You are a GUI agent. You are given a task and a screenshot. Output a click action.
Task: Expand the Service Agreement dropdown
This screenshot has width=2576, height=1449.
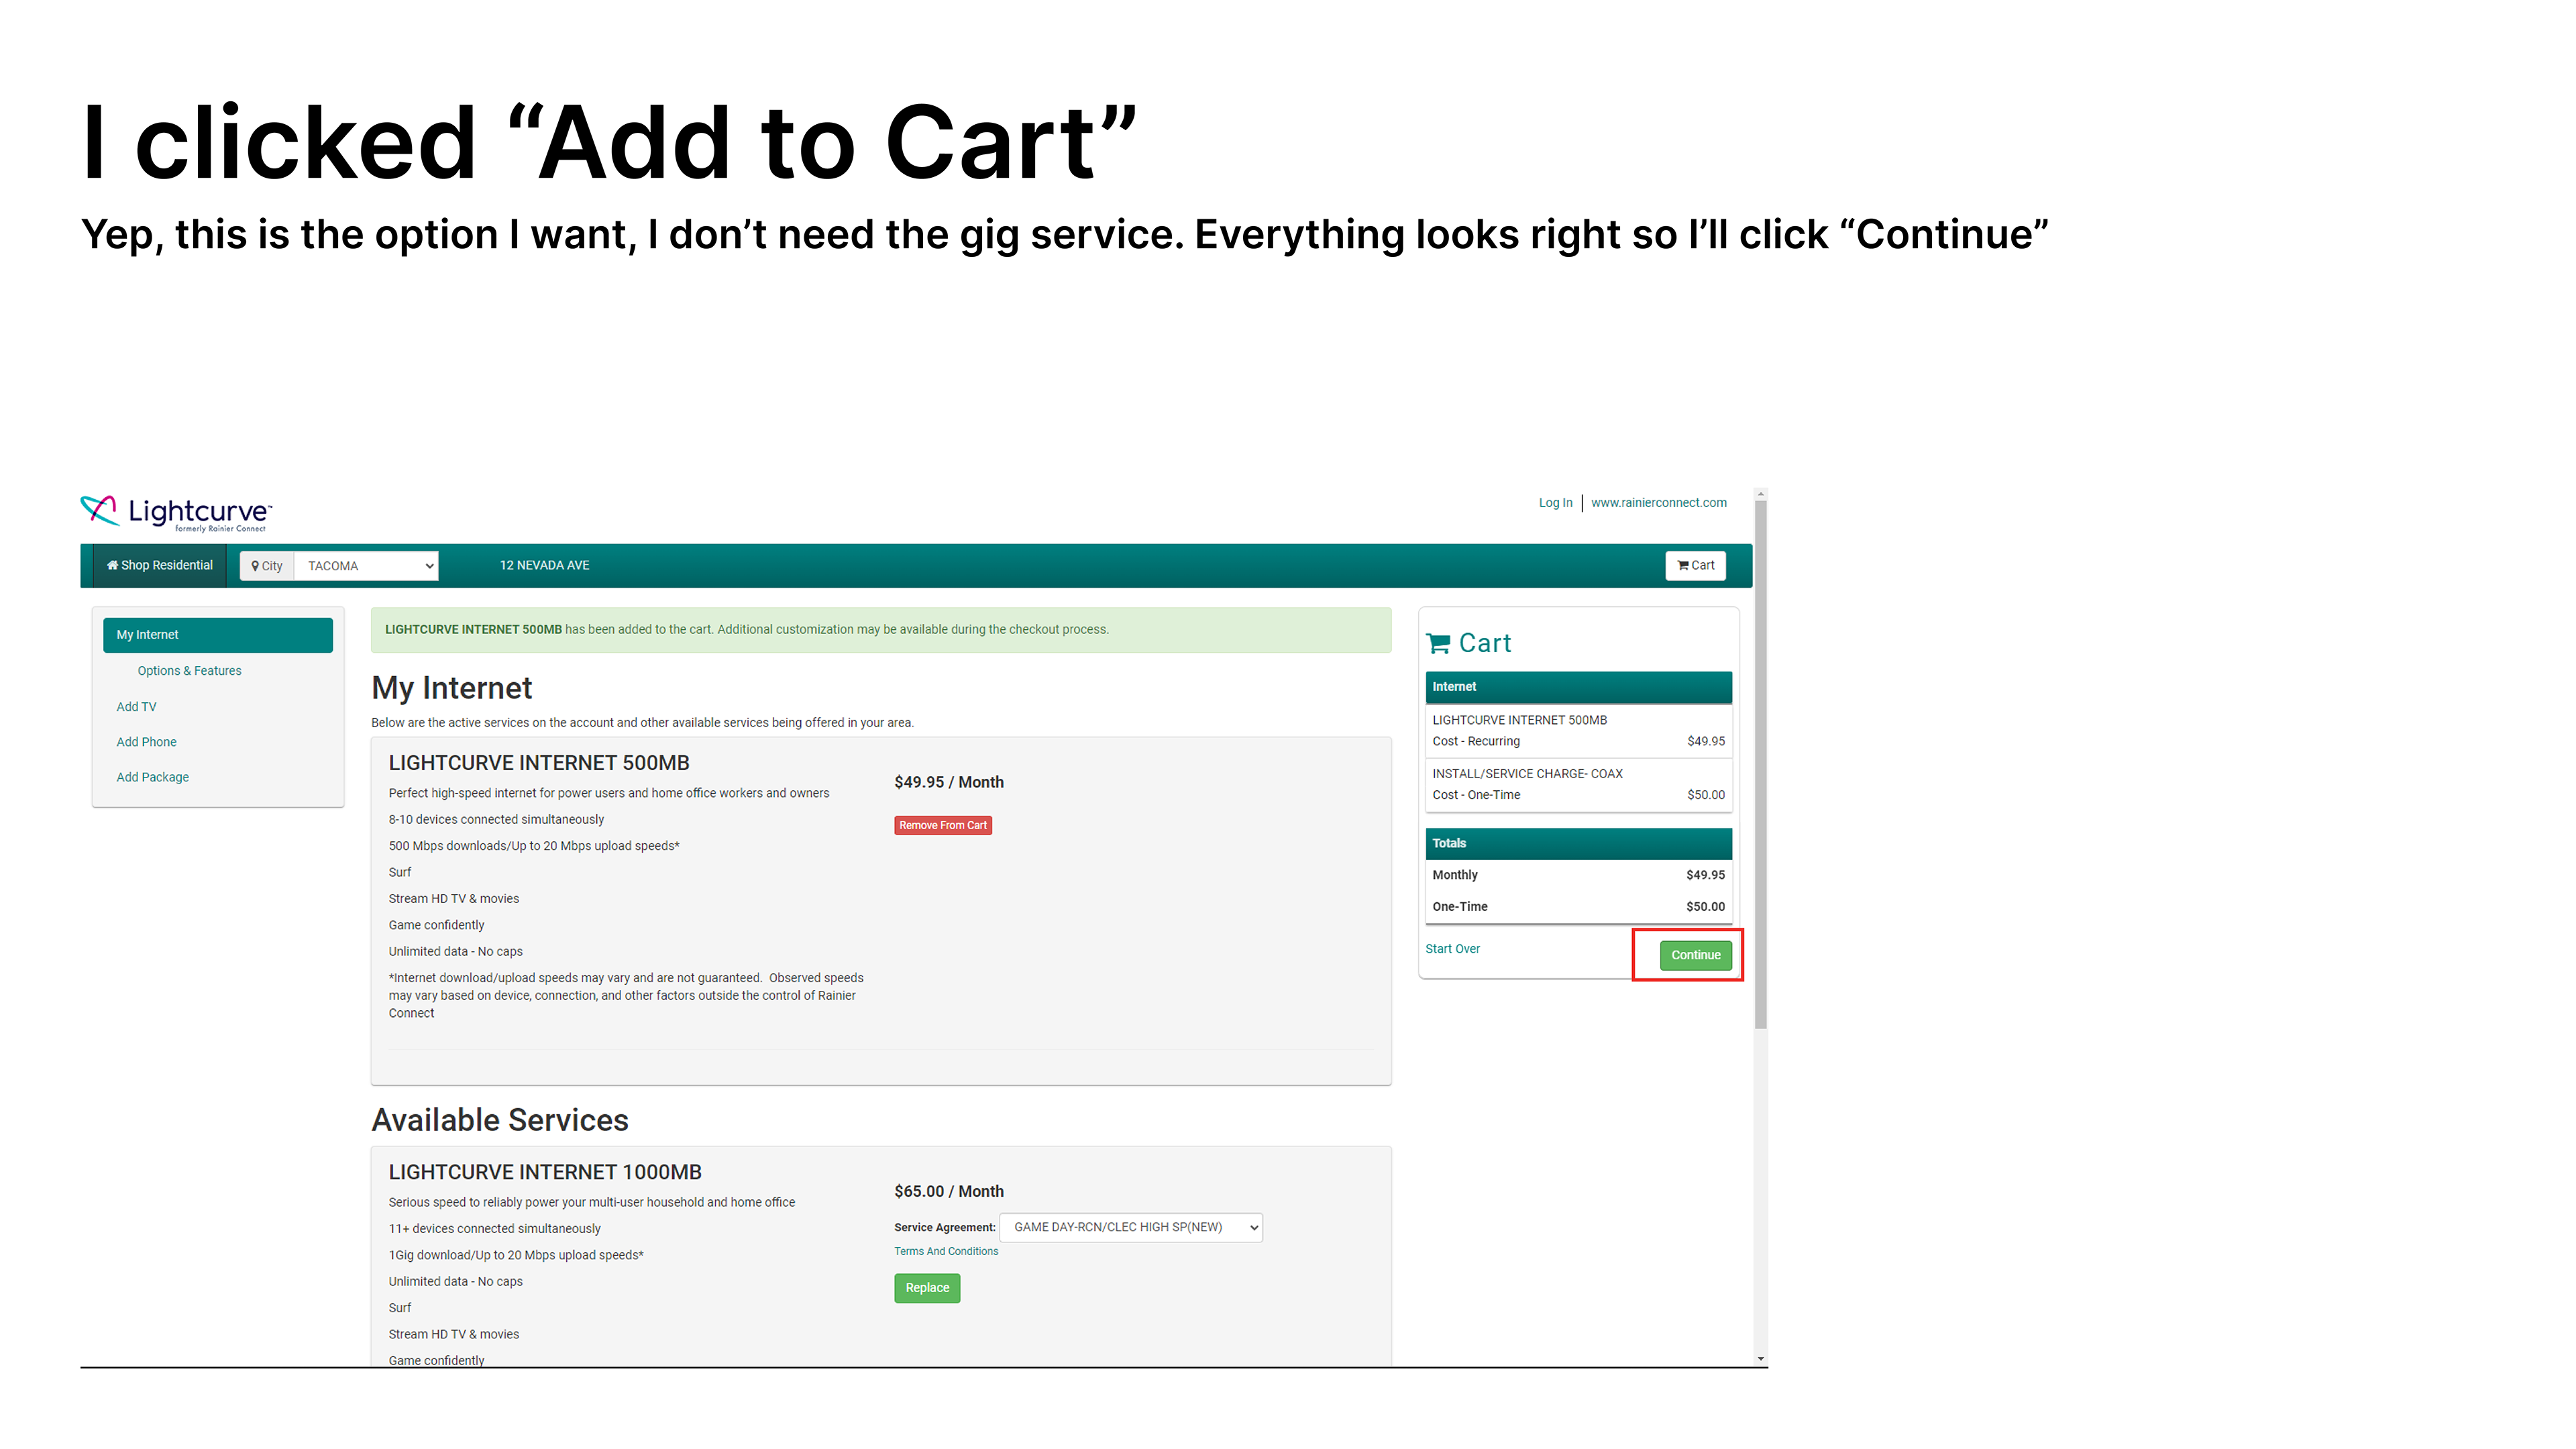pos(1131,1227)
